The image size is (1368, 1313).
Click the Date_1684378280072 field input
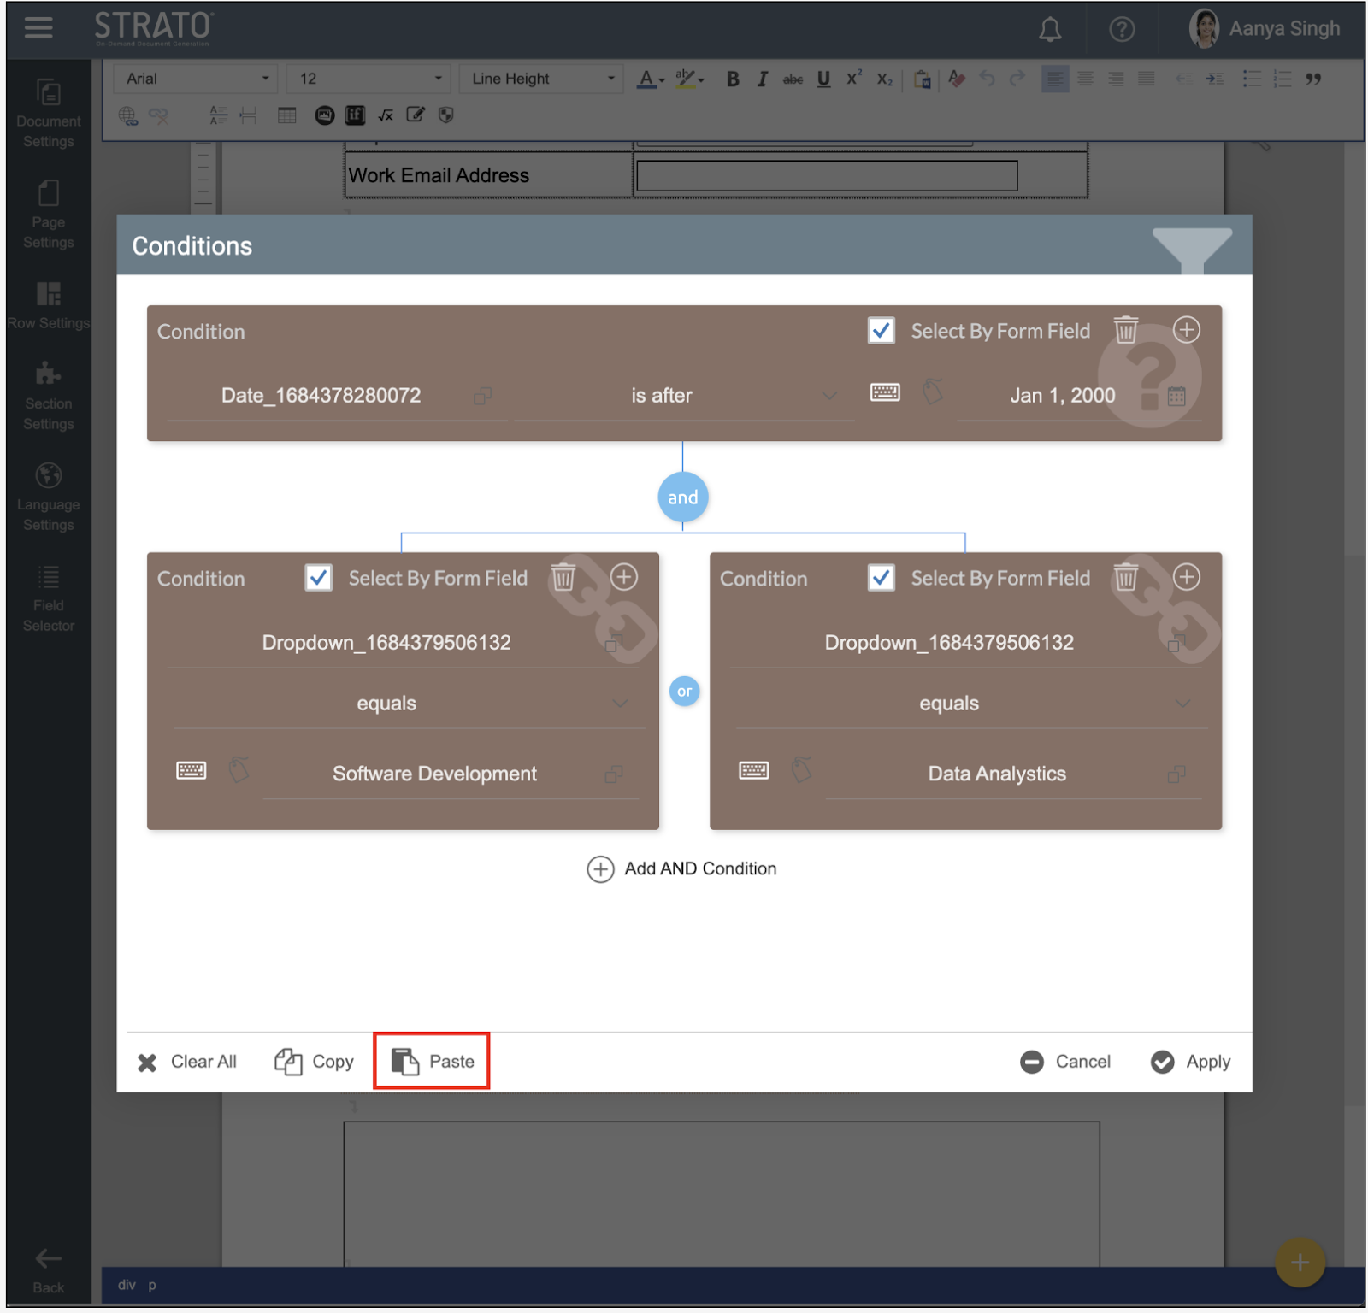(x=321, y=396)
